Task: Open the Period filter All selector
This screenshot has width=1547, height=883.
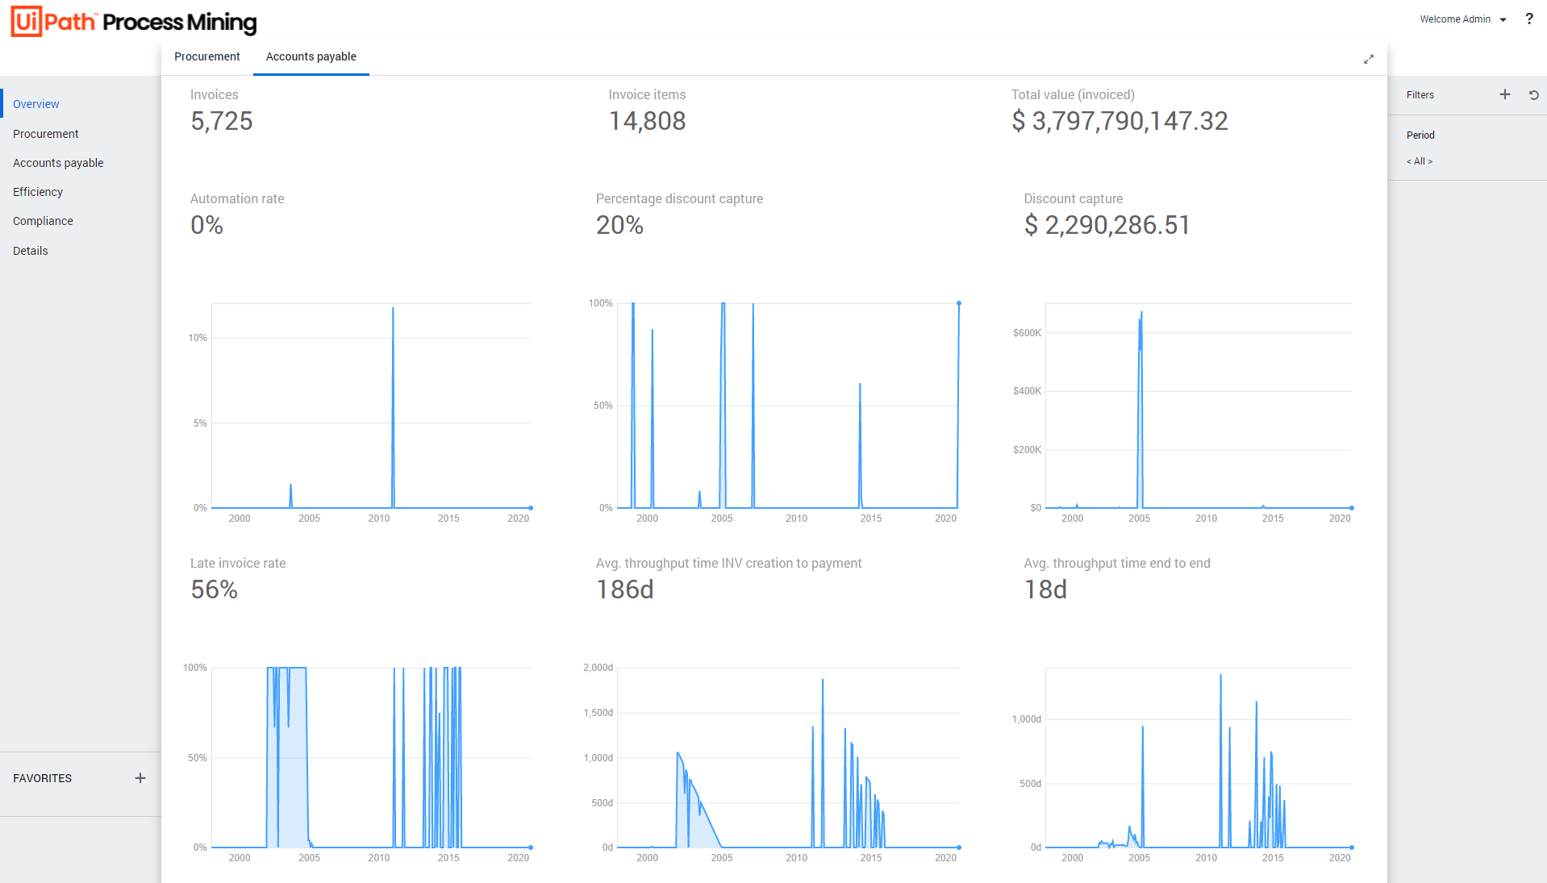Action: coord(1420,161)
